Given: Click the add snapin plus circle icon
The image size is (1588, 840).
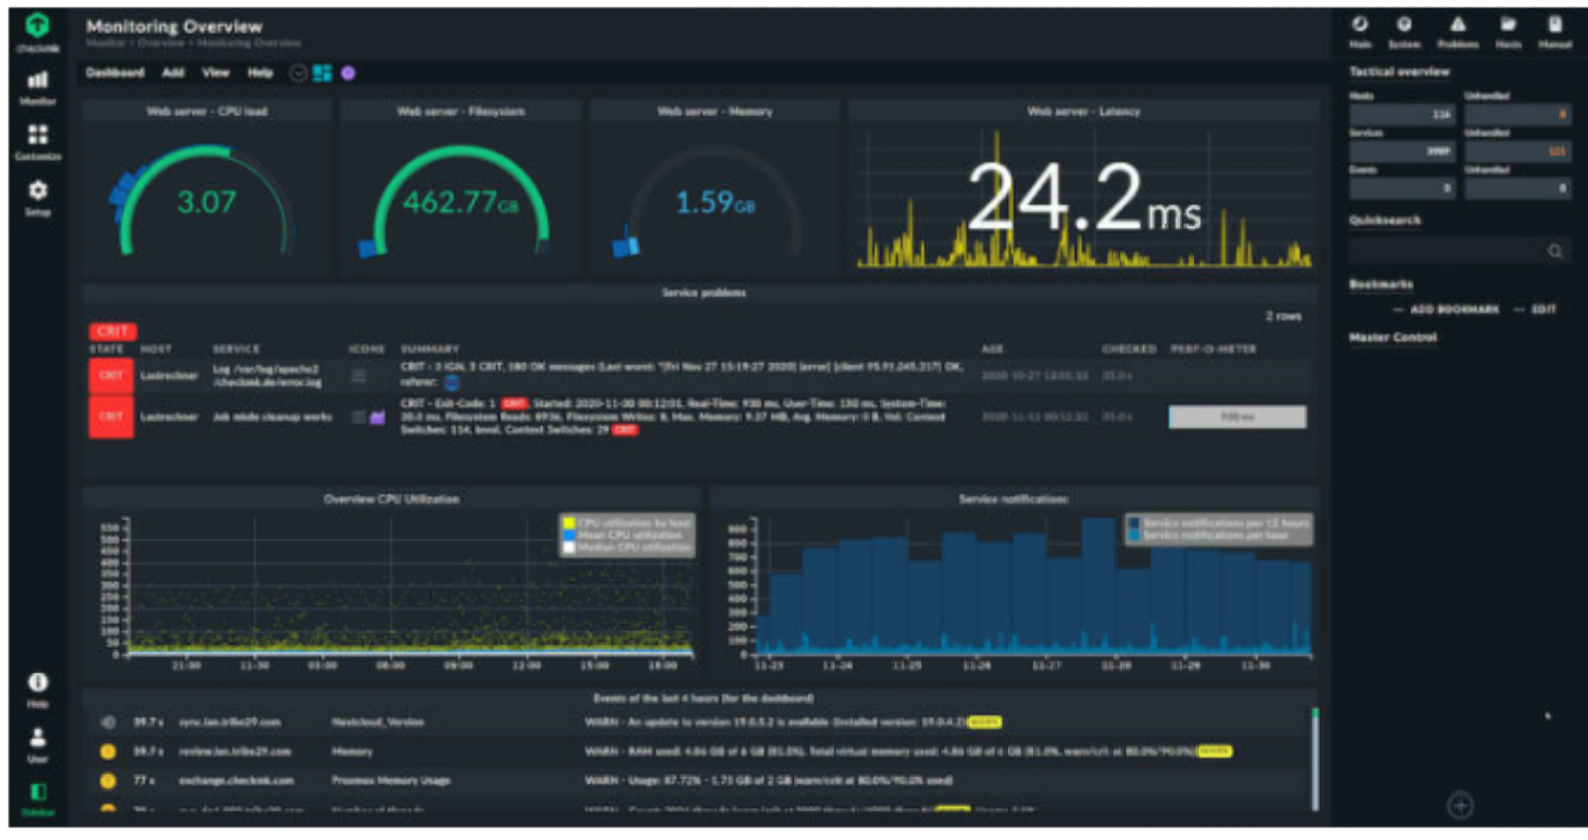Looking at the screenshot, I should [x=1460, y=805].
